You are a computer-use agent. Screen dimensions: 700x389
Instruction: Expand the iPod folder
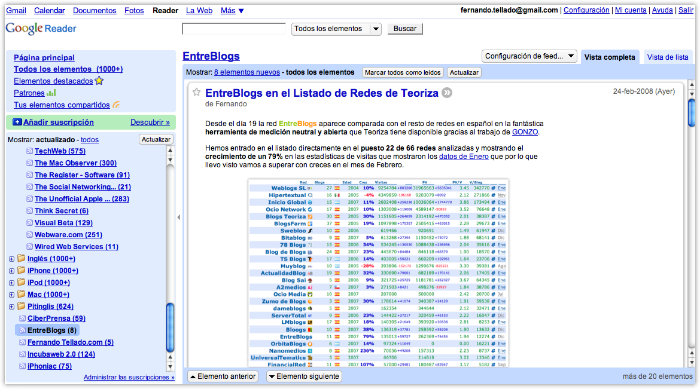11,283
